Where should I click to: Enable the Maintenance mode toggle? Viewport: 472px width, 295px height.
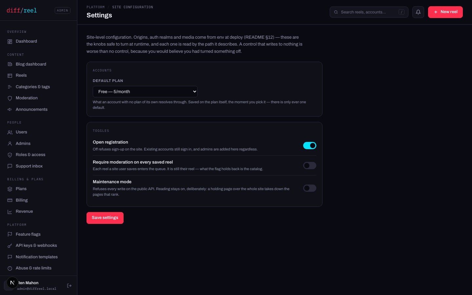pyautogui.click(x=310, y=188)
